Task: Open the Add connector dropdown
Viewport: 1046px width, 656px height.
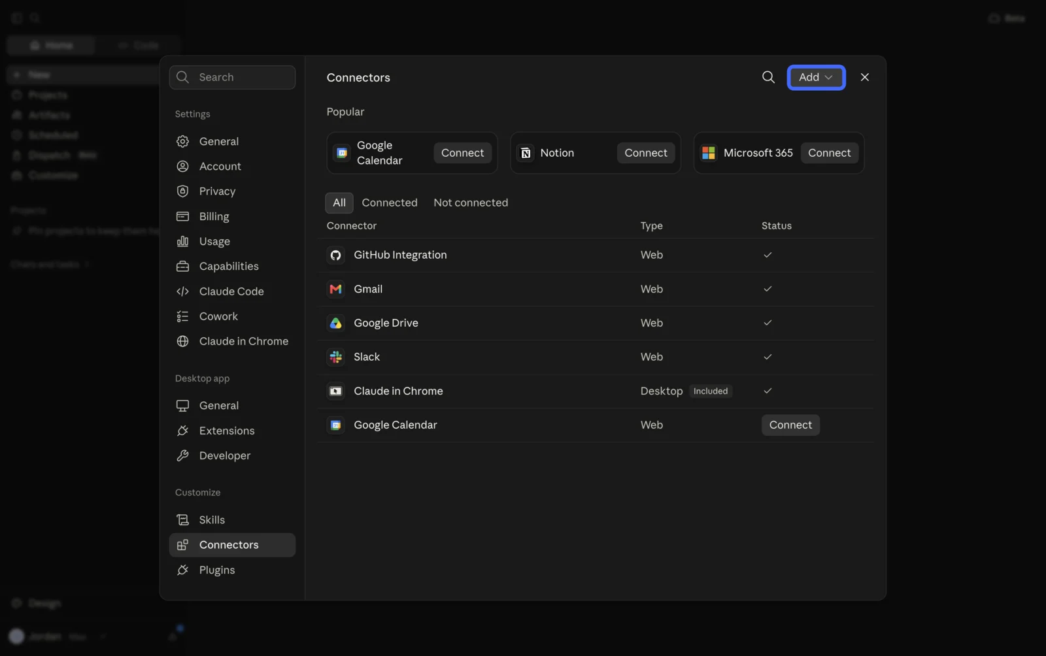Action: 816,77
